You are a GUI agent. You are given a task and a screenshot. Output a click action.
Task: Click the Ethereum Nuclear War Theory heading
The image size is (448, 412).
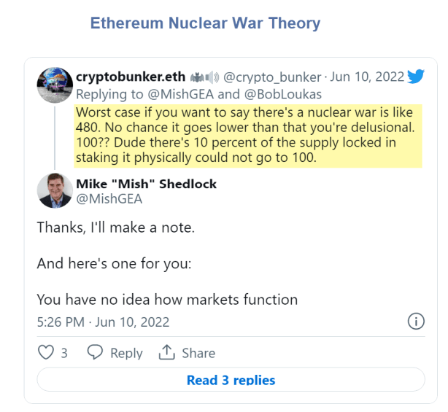(x=205, y=23)
